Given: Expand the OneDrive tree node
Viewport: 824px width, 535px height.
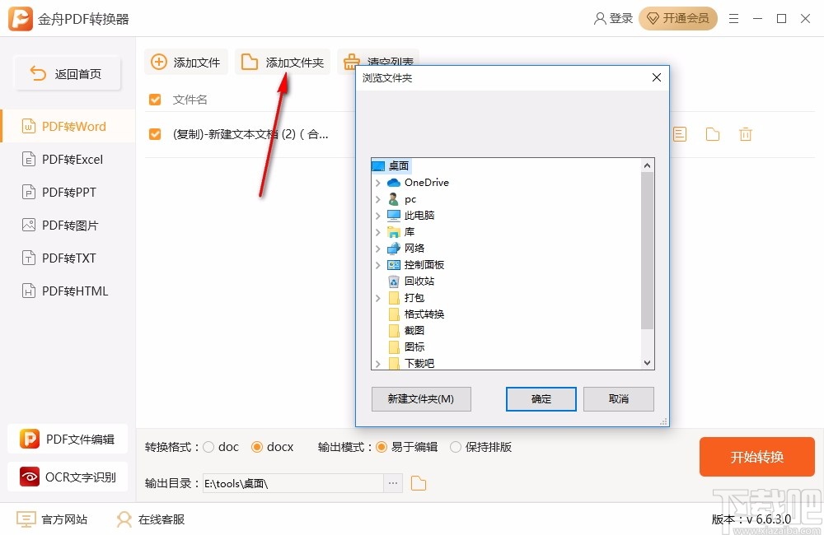Looking at the screenshot, I should 378,182.
